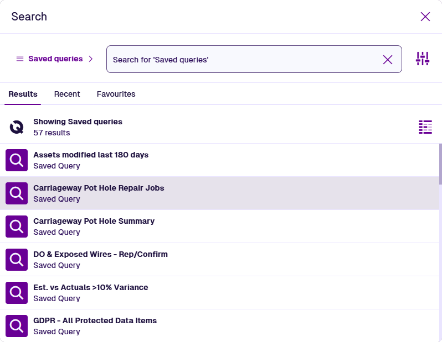Click the Carriageway Pot Hole Summary magnifier icon

pyautogui.click(x=17, y=227)
